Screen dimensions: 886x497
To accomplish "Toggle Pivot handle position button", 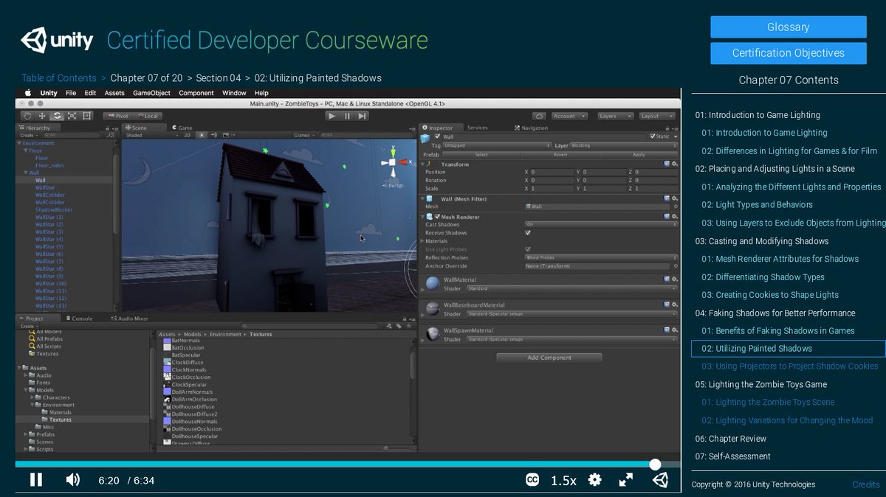I will click(118, 116).
